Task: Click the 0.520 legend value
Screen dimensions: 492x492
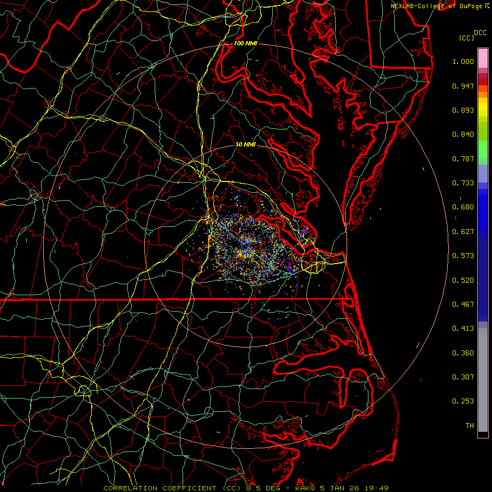Action: tap(463, 280)
